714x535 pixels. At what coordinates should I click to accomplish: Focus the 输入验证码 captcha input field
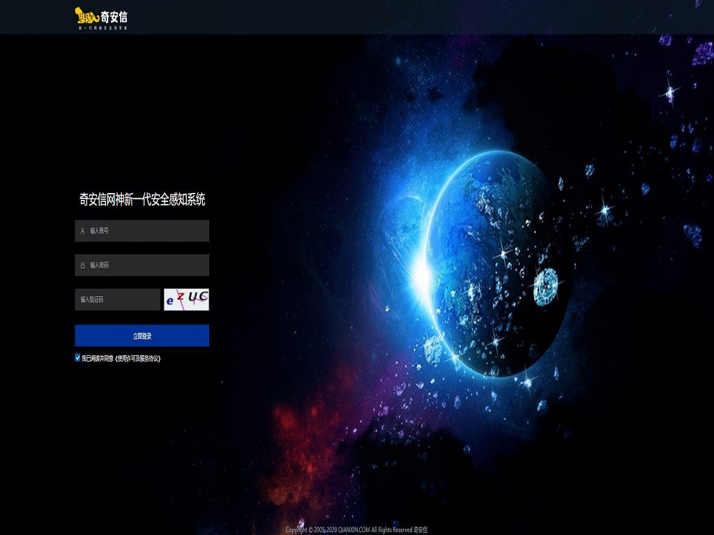pos(117,300)
